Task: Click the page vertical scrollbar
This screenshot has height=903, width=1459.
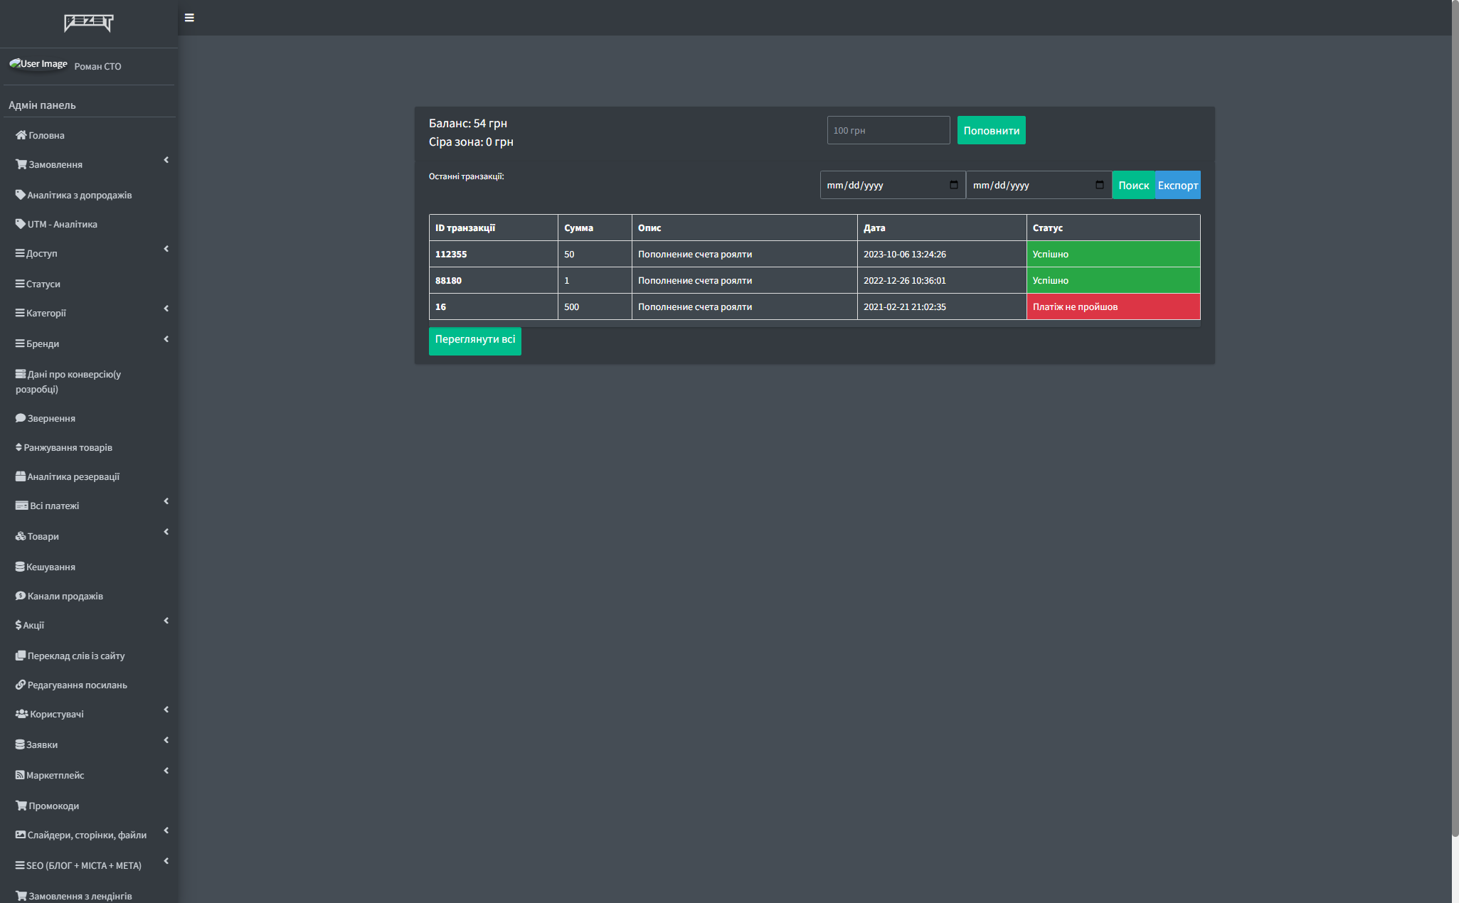Action: [x=1455, y=418]
